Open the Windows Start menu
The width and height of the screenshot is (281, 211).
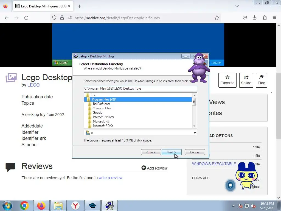point(7,206)
